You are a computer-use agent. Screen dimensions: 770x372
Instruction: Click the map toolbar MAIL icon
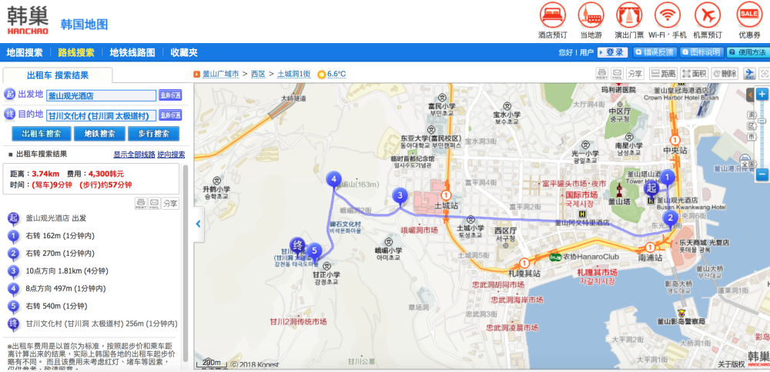617,74
